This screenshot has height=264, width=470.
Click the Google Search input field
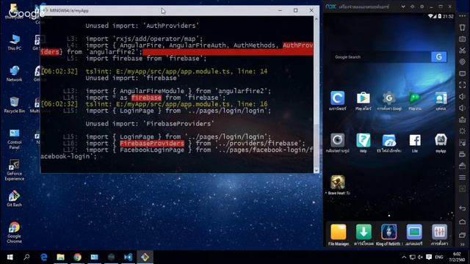click(x=381, y=57)
